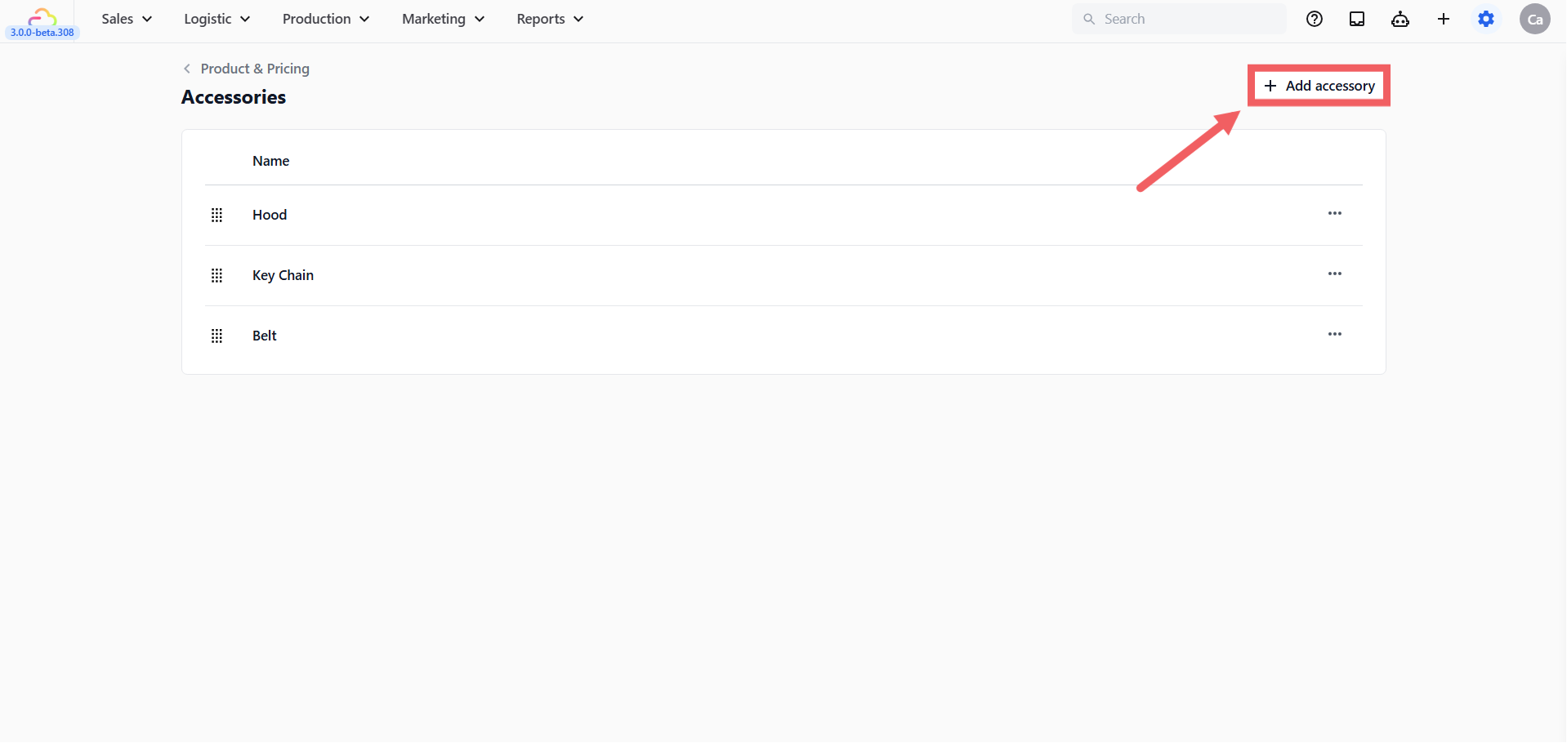Expand the Production menu
The width and height of the screenshot is (1567, 743).
tap(325, 19)
